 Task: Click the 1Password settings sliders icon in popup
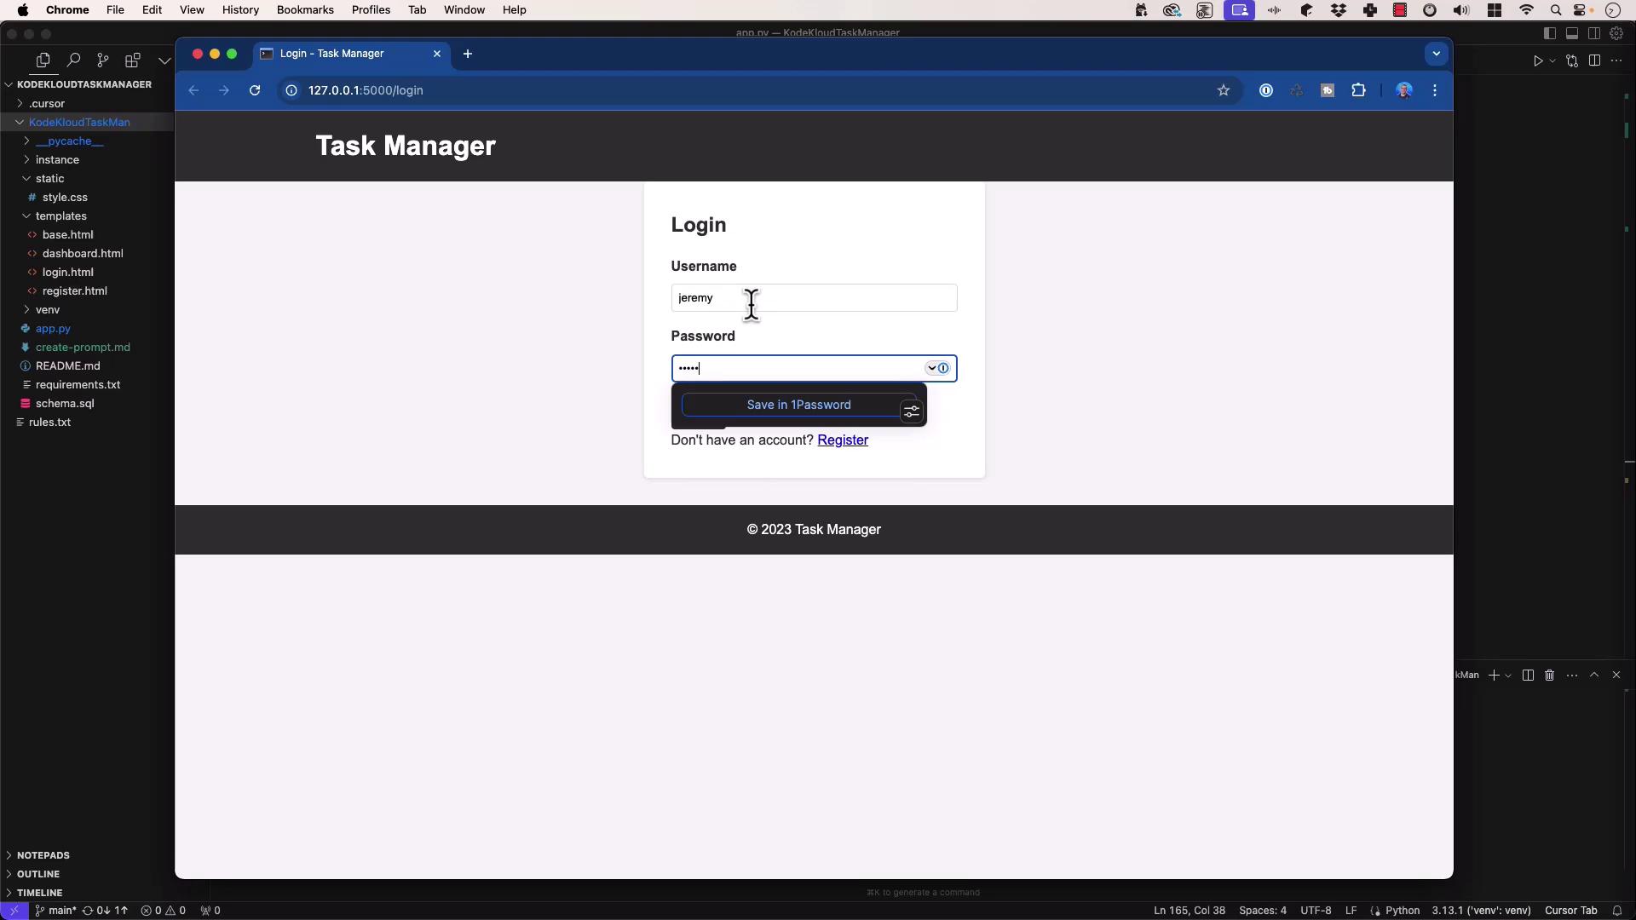912,412
